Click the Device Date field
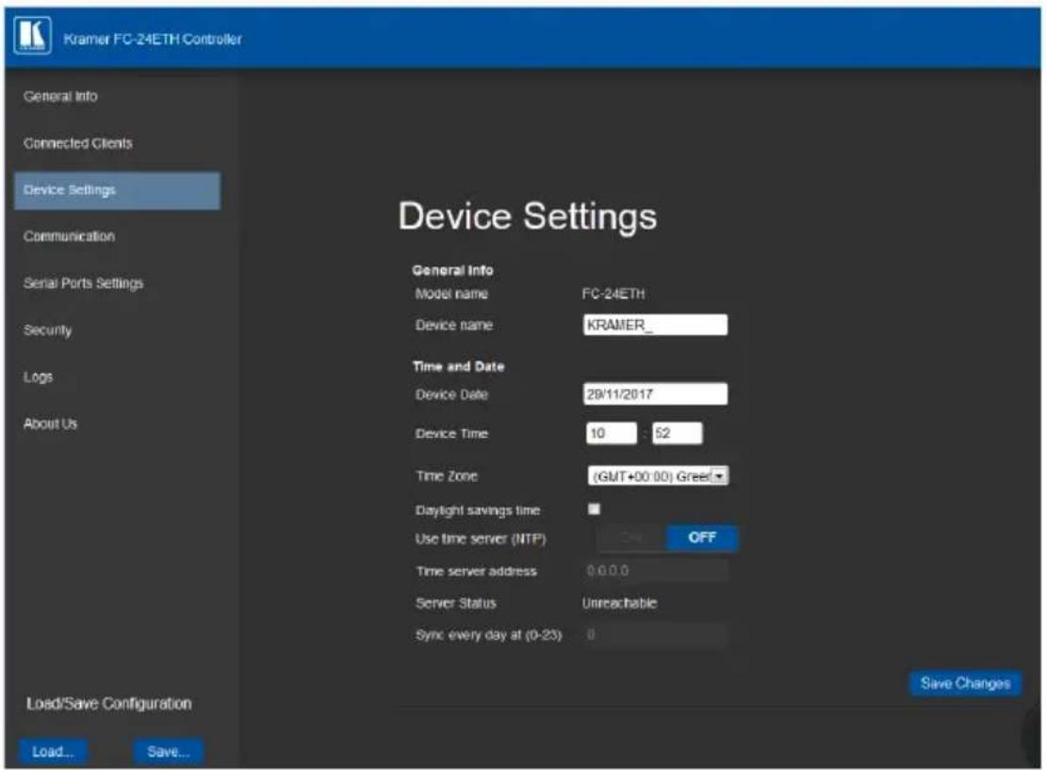This screenshot has height=770, width=1046. (x=655, y=393)
